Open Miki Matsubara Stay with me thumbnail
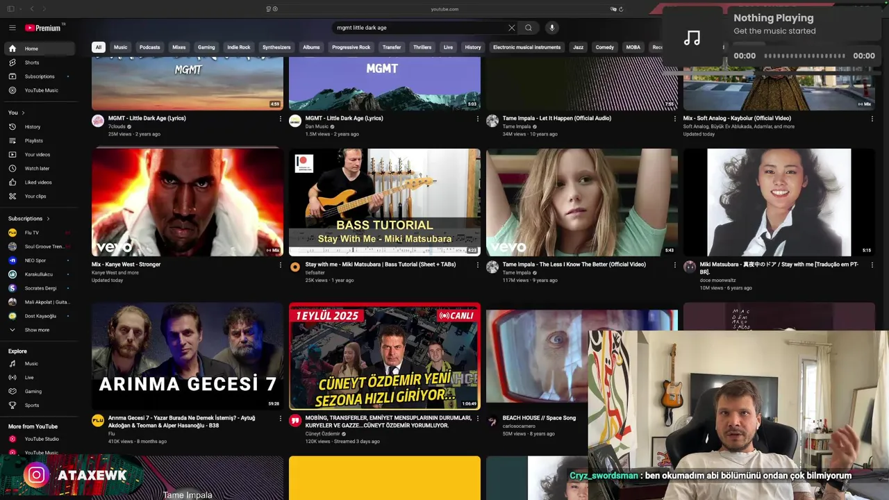Screen dimensions: 889x500 click(x=779, y=202)
